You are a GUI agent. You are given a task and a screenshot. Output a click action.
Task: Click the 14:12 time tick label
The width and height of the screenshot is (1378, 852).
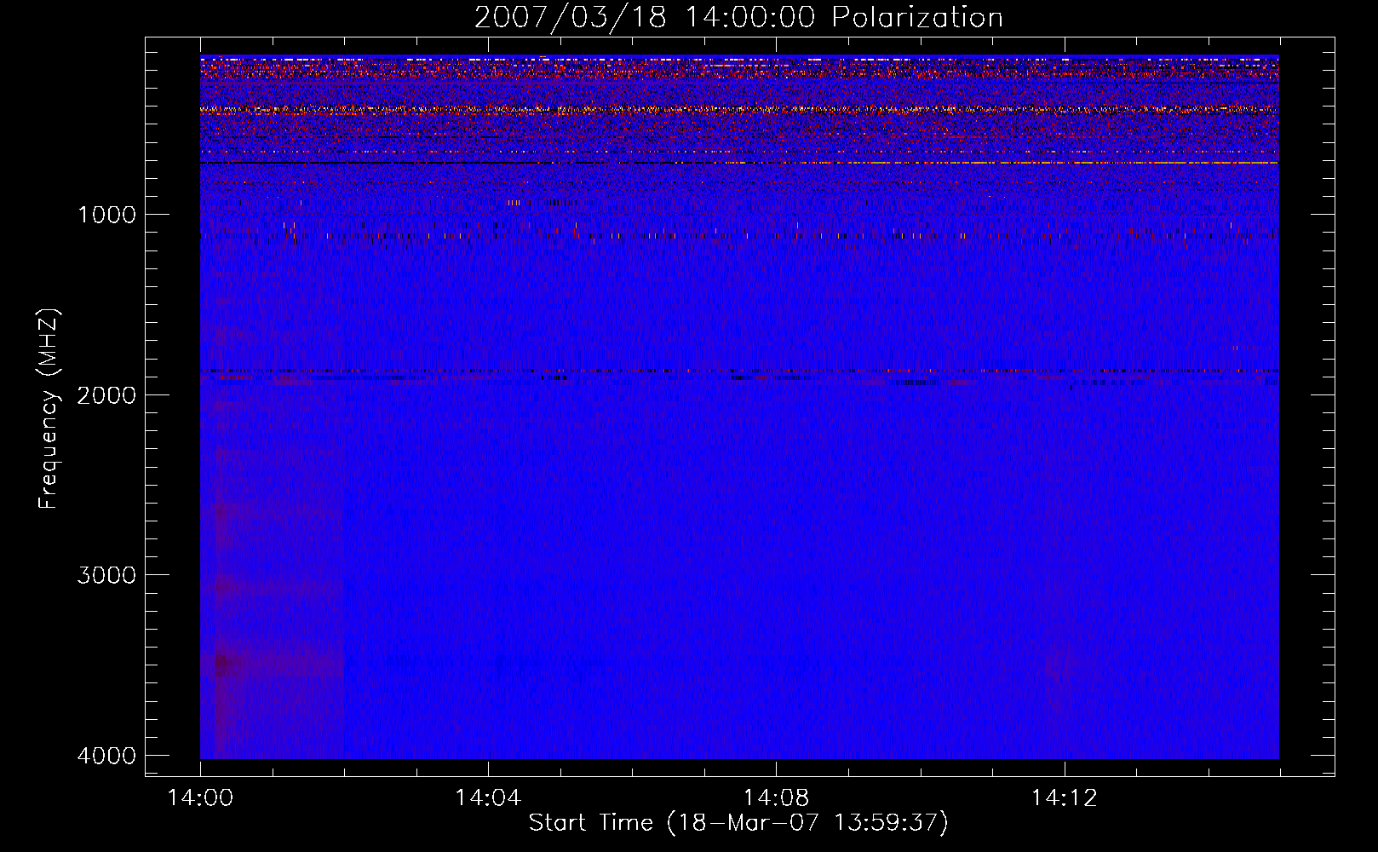1064,798
